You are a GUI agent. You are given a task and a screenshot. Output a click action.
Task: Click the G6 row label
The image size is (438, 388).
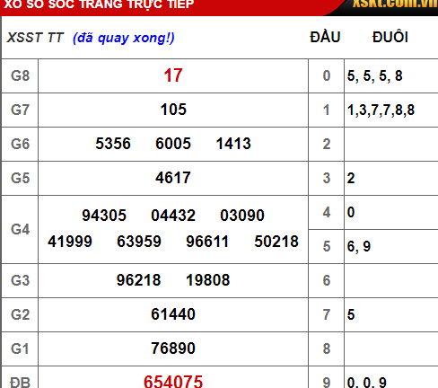click(20, 144)
